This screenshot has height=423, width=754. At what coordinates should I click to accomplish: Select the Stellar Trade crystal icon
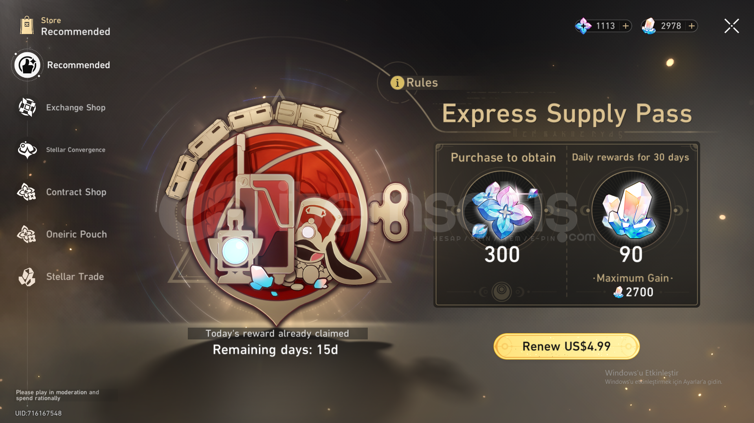click(x=27, y=277)
